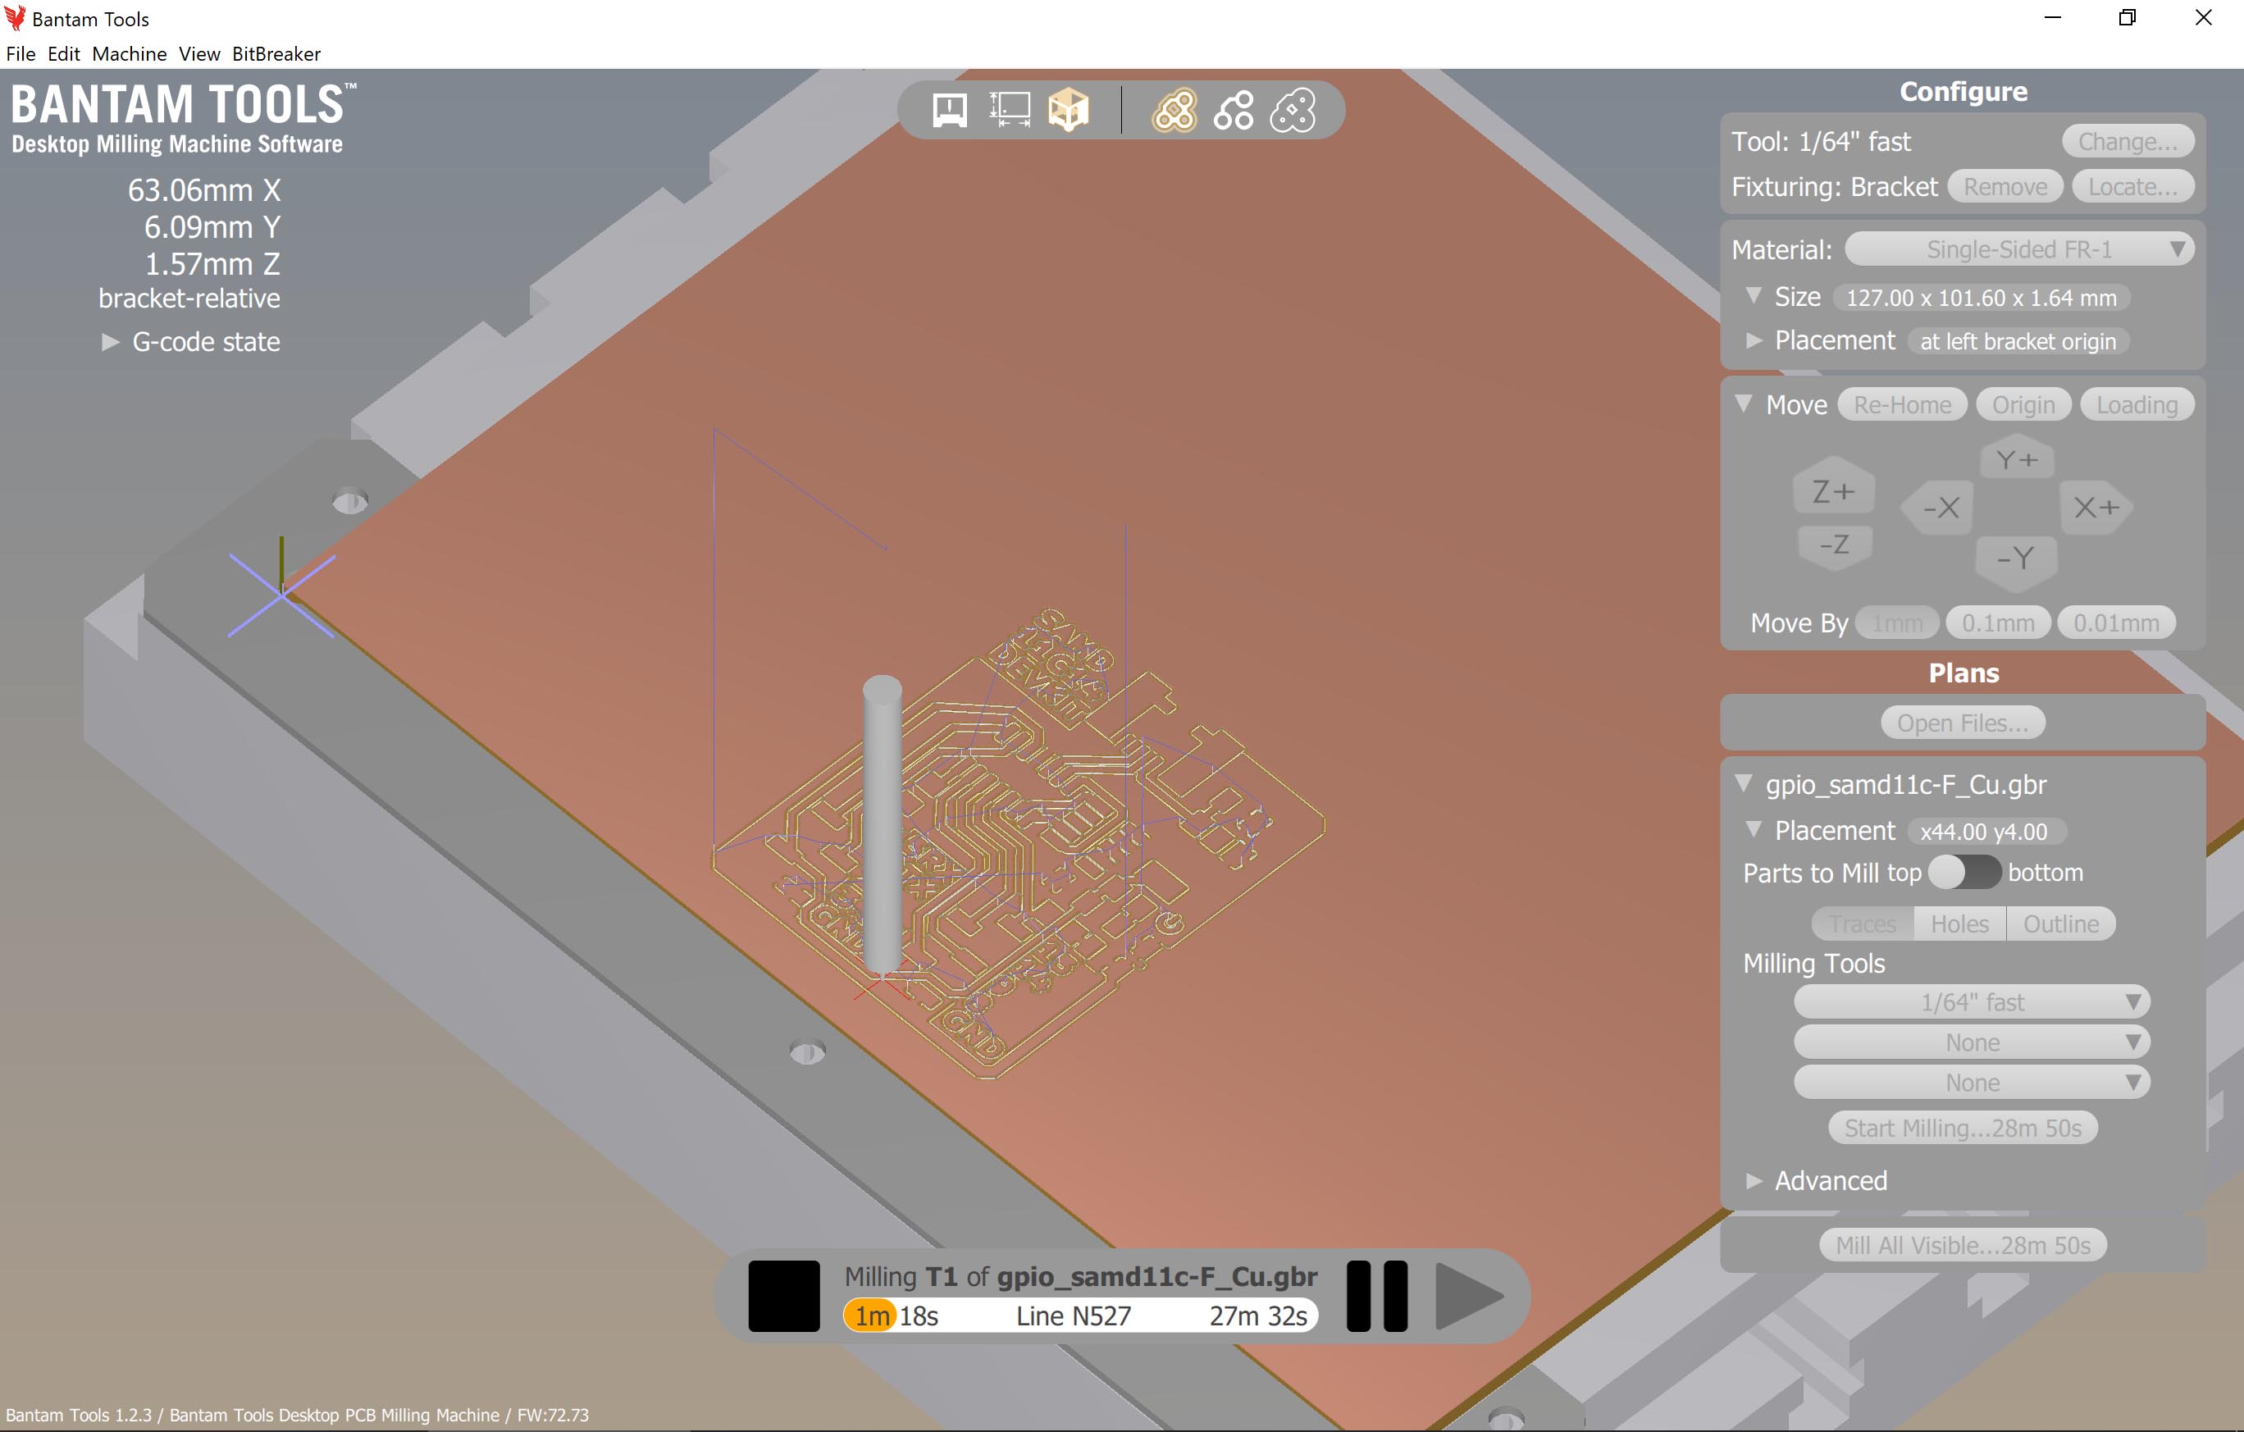Click the Re-Home button
Screen dimensions: 2244x1432
point(1902,404)
